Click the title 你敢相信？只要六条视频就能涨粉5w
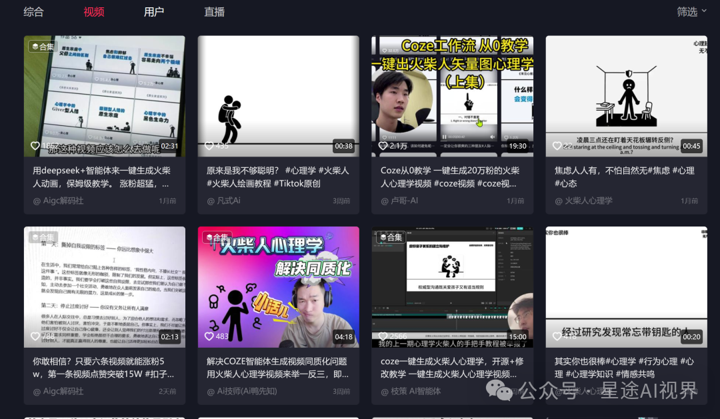Screen dimensions: 720x419 (103, 368)
